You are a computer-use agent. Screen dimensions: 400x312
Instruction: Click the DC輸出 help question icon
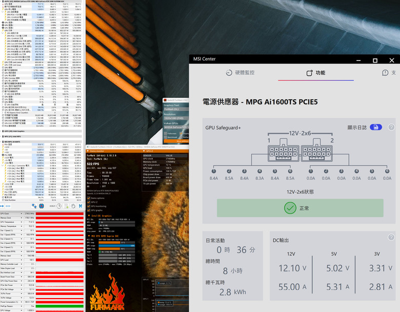[391, 237]
